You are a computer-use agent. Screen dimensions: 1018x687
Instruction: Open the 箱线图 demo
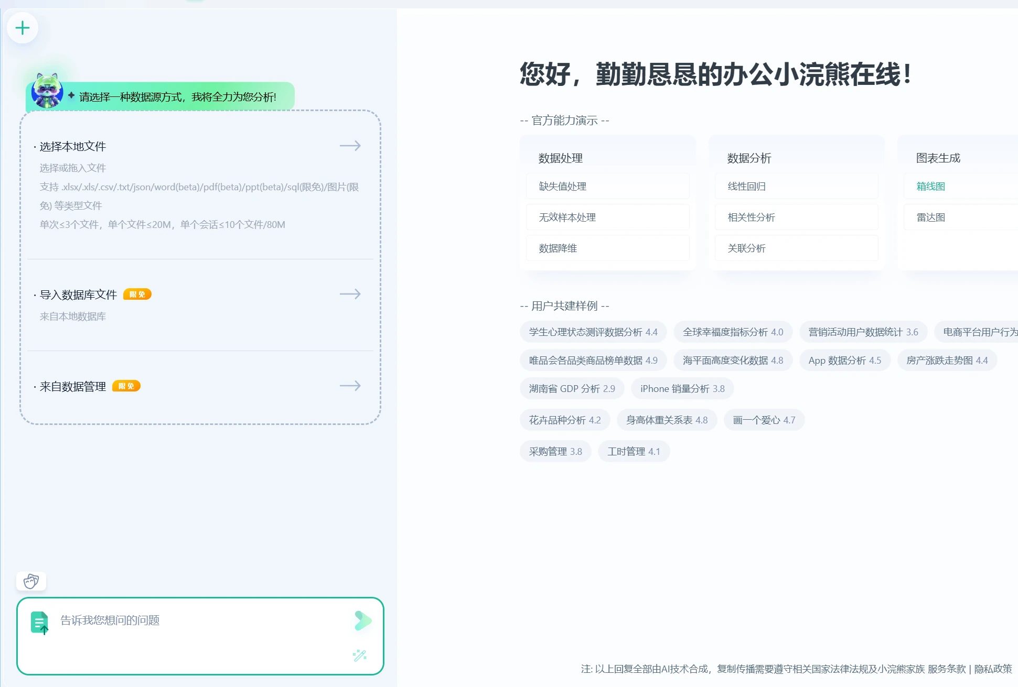point(960,186)
